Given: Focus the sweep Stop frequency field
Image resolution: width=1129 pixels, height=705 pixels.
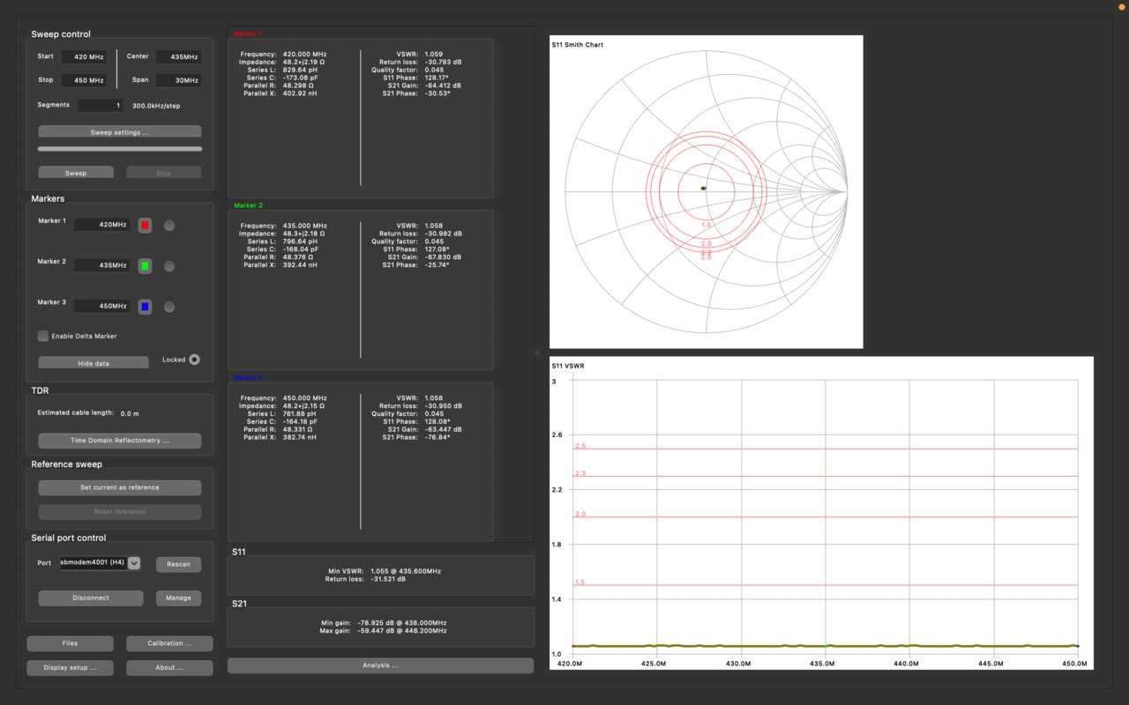Looking at the screenshot, I should click(x=84, y=81).
